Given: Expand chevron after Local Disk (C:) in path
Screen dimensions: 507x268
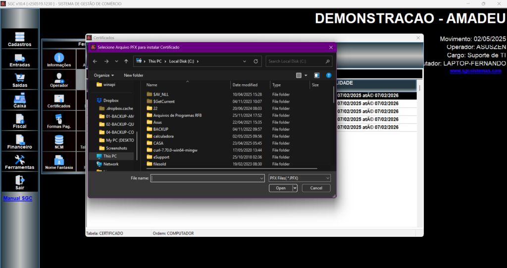Looking at the screenshot, I should pos(198,61).
